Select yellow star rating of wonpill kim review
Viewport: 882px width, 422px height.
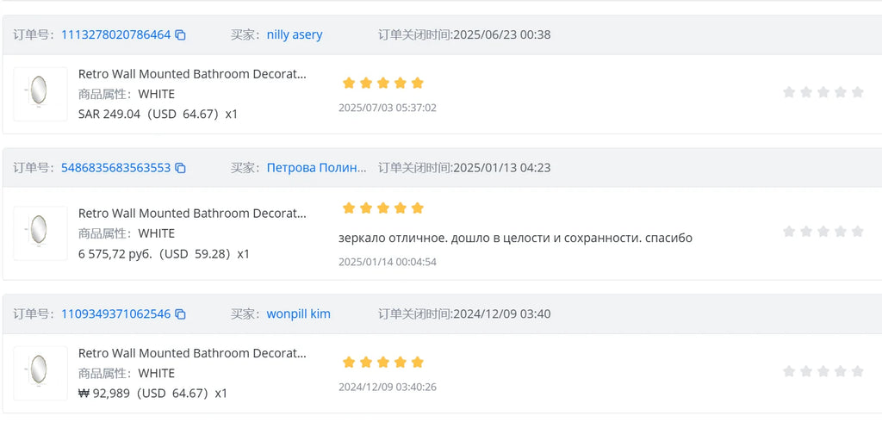point(383,363)
